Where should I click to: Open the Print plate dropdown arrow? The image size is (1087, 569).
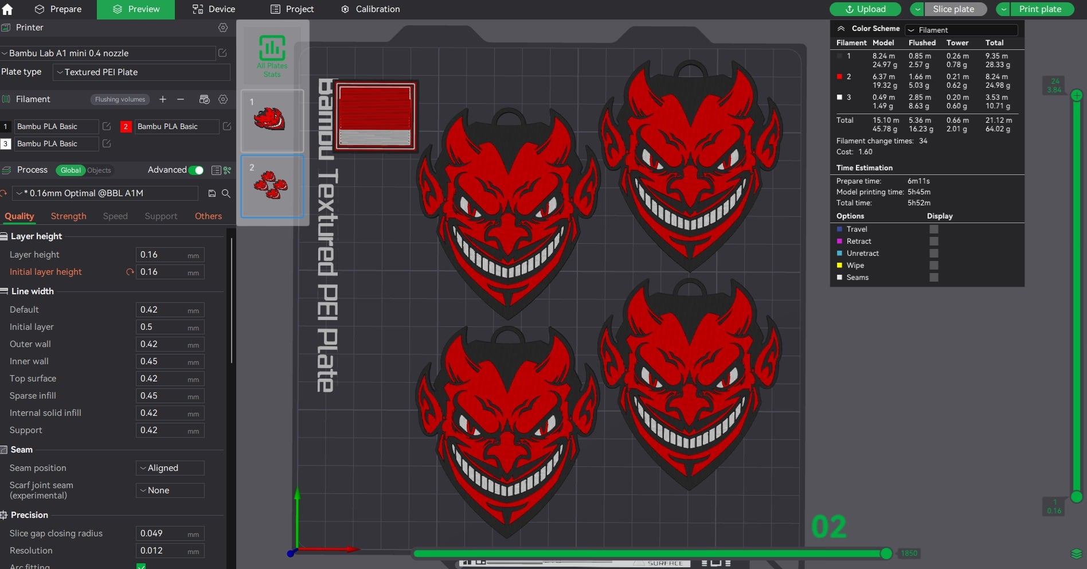(1003, 9)
